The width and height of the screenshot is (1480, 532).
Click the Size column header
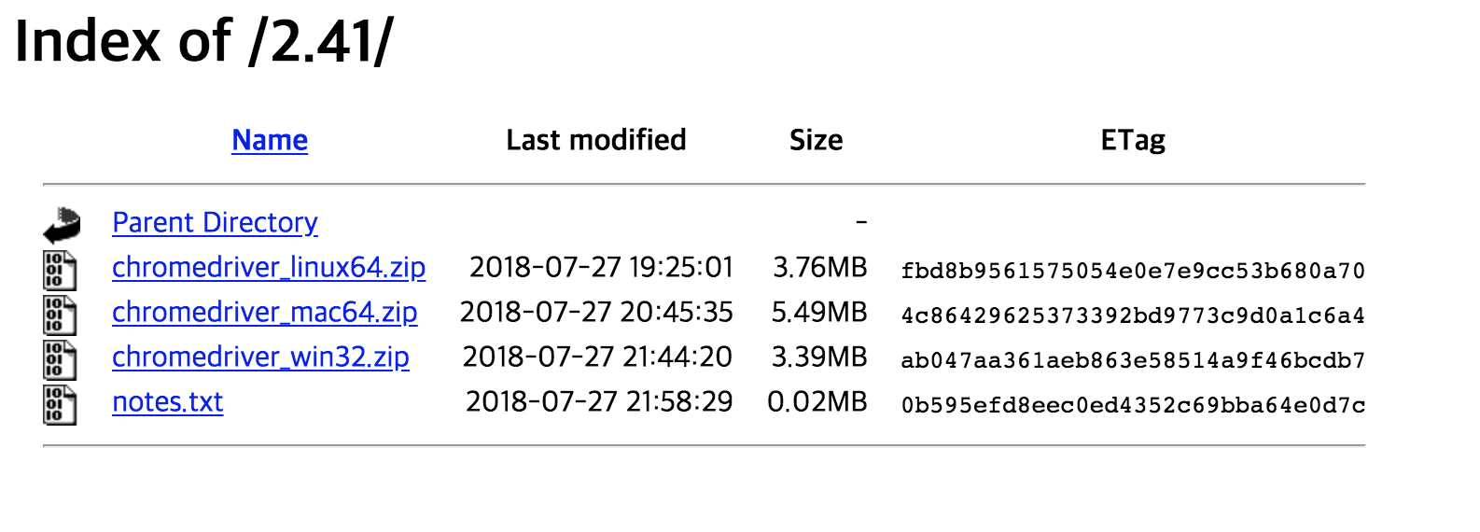click(817, 140)
